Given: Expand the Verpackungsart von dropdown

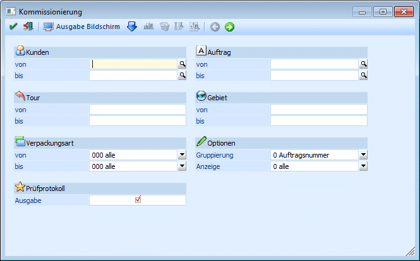Looking at the screenshot, I should [181, 154].
